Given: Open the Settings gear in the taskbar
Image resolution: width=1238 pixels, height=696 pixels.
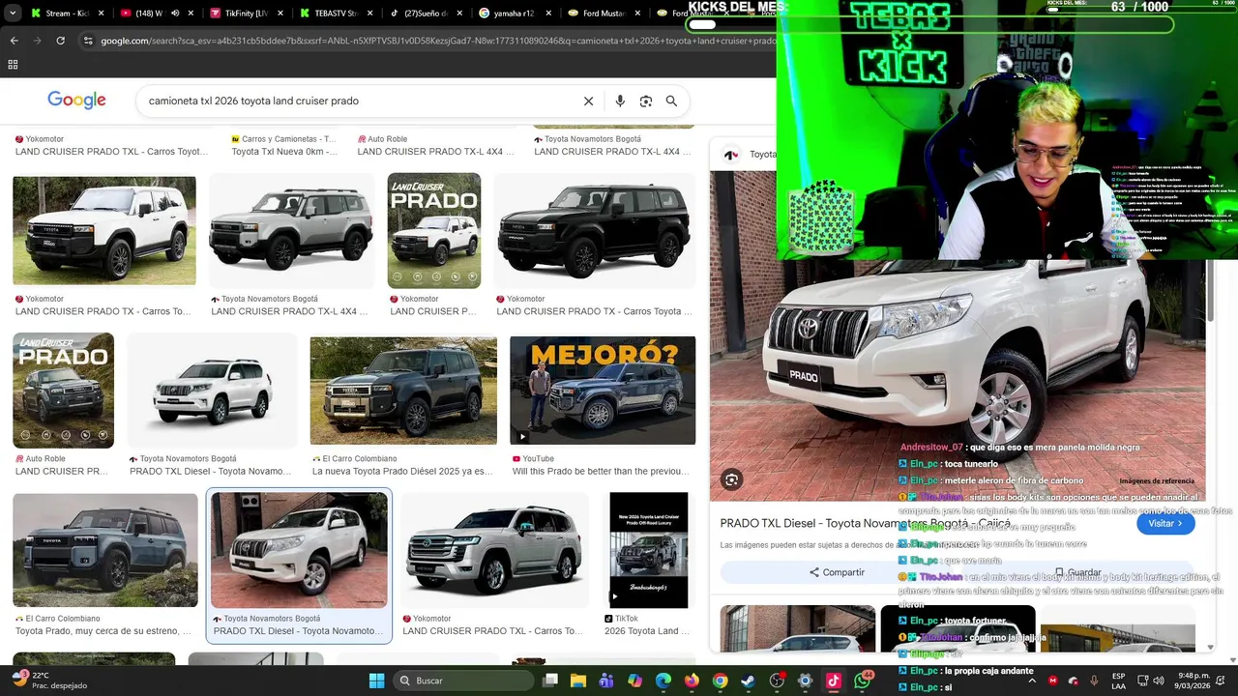Looking at the screenshot, I should (805, 681).
